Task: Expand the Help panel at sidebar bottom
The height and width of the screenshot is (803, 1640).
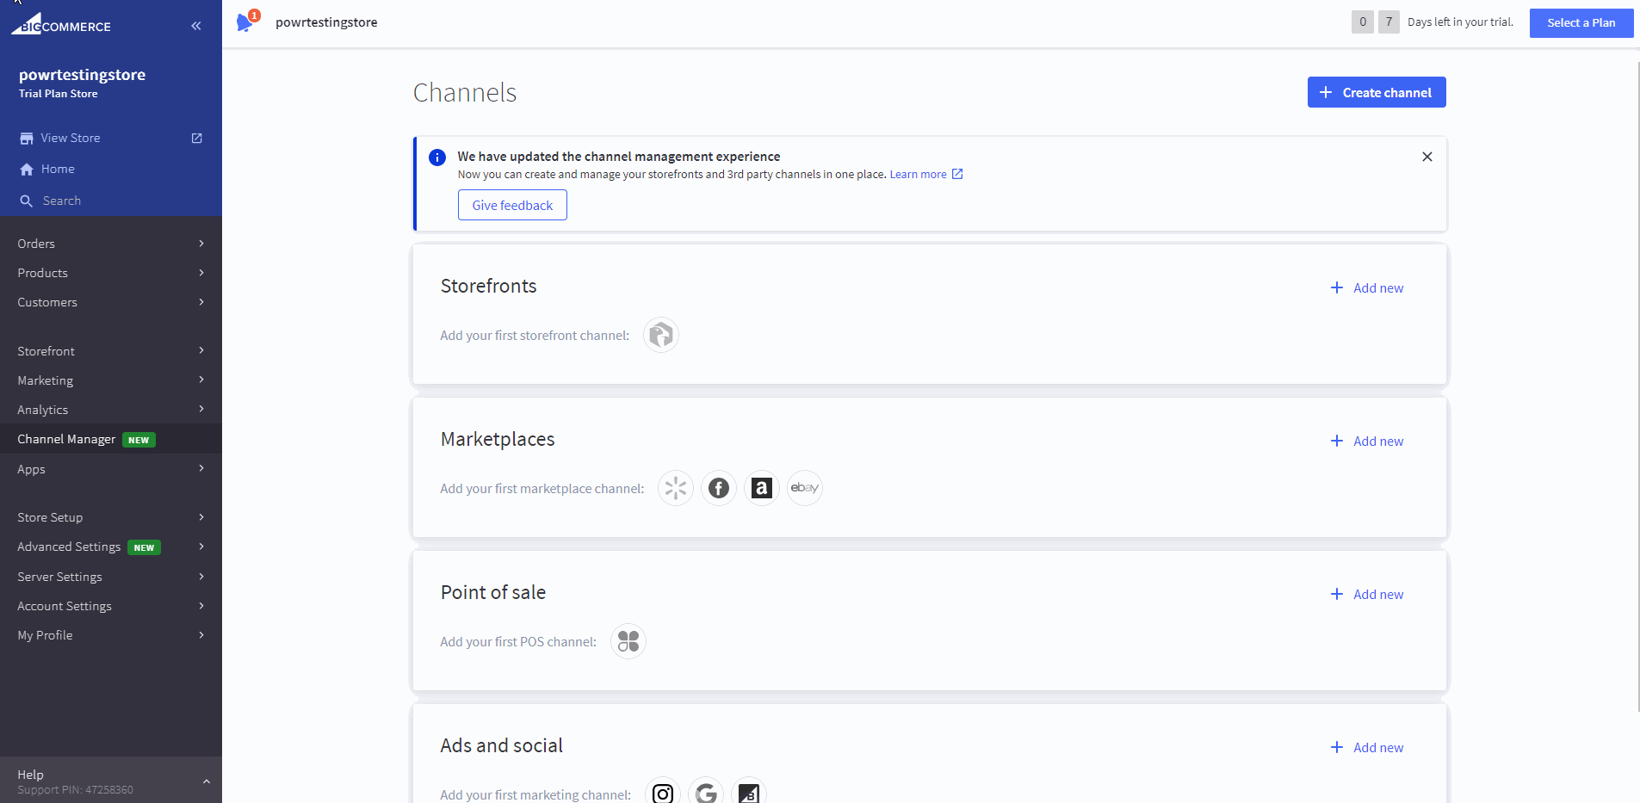Action: coord(111,781)
